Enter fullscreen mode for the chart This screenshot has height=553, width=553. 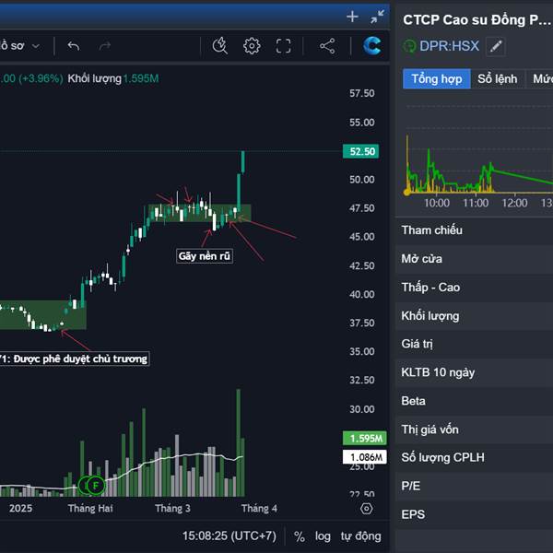[x=283, y=46]
